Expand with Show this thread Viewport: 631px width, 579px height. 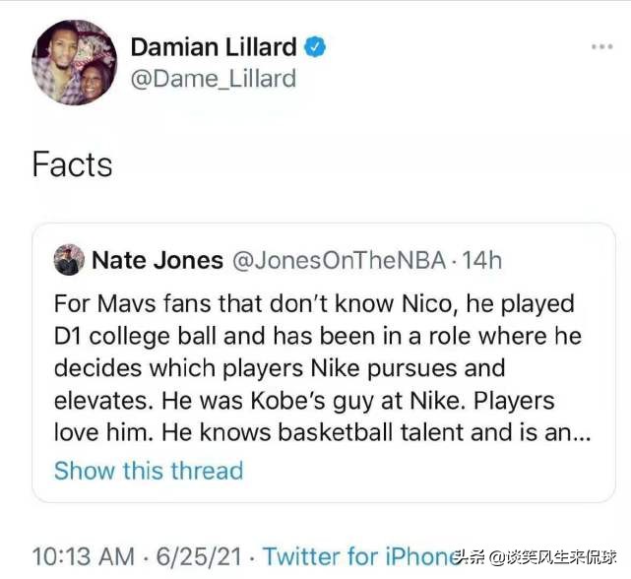[148, 470]
